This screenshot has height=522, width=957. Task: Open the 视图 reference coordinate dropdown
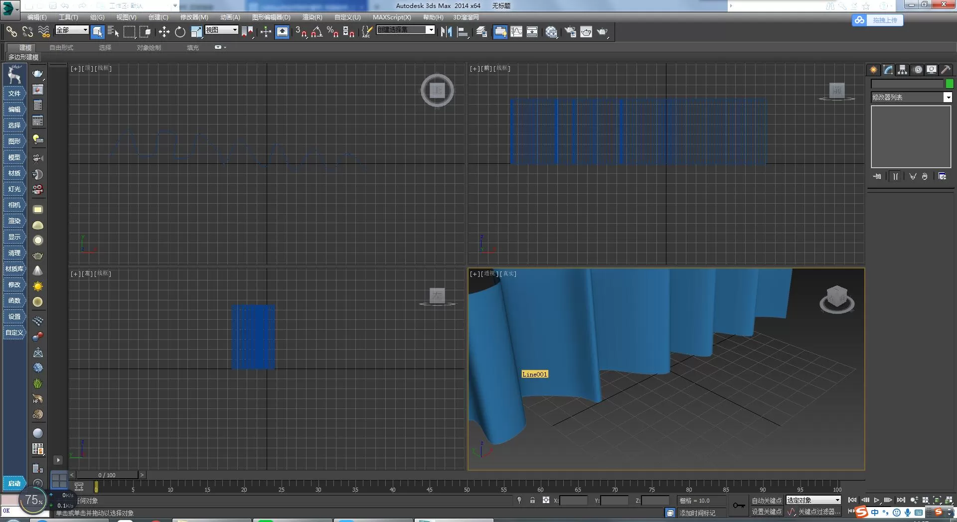pos(221,30)
